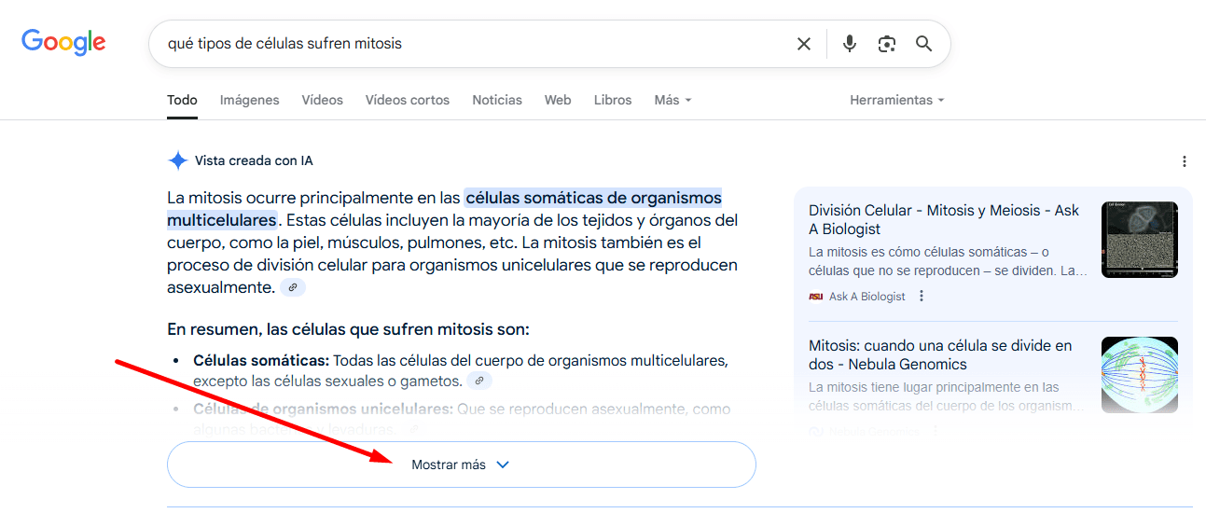Screen dimensions: 1206x513
Task: Switch to the Imágenes tab
Action: coord(249,100)
